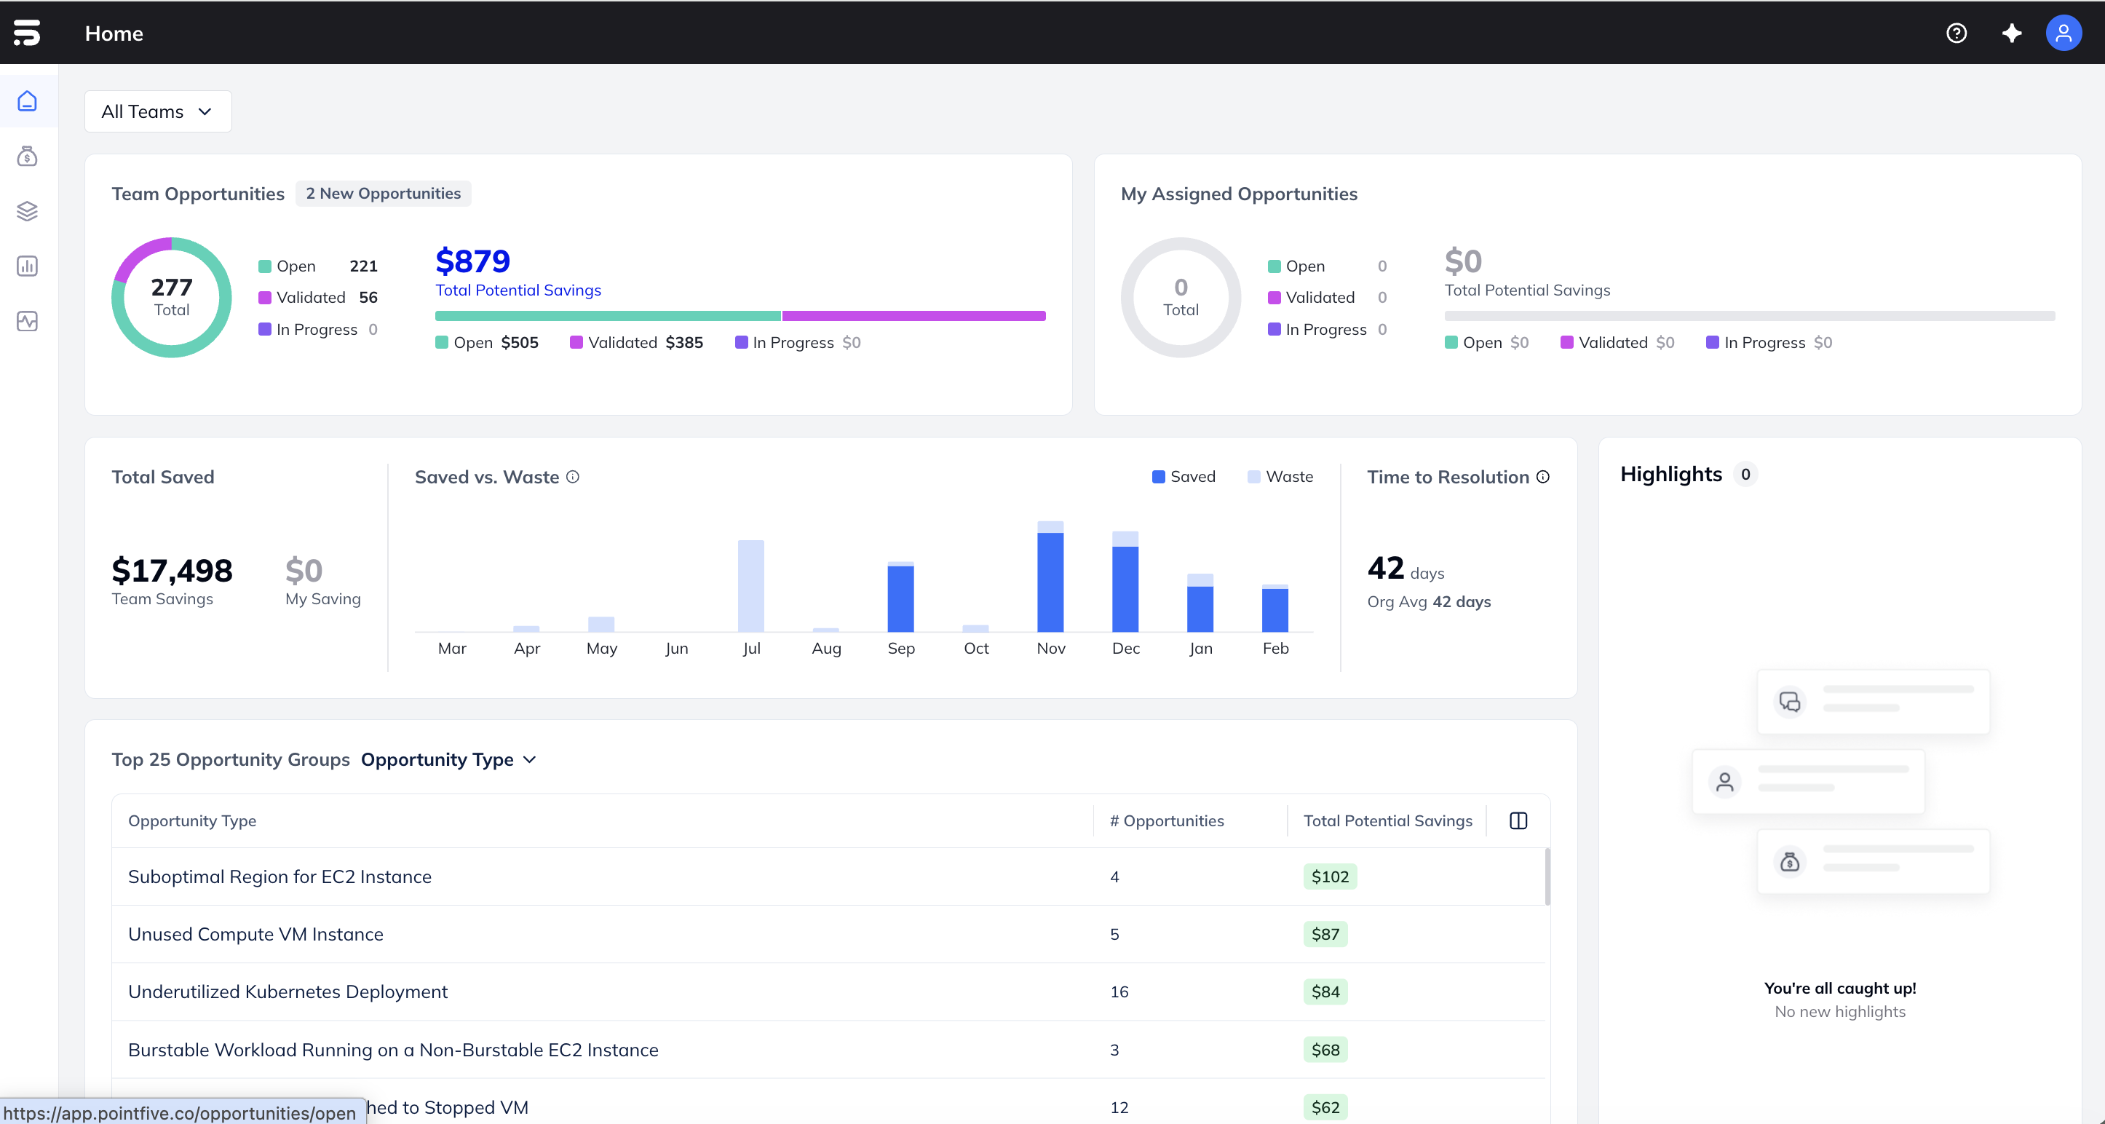Open the user profile avatar
The width and height of the screenshot is (2105, 1124).
(x=2063, y=33)
